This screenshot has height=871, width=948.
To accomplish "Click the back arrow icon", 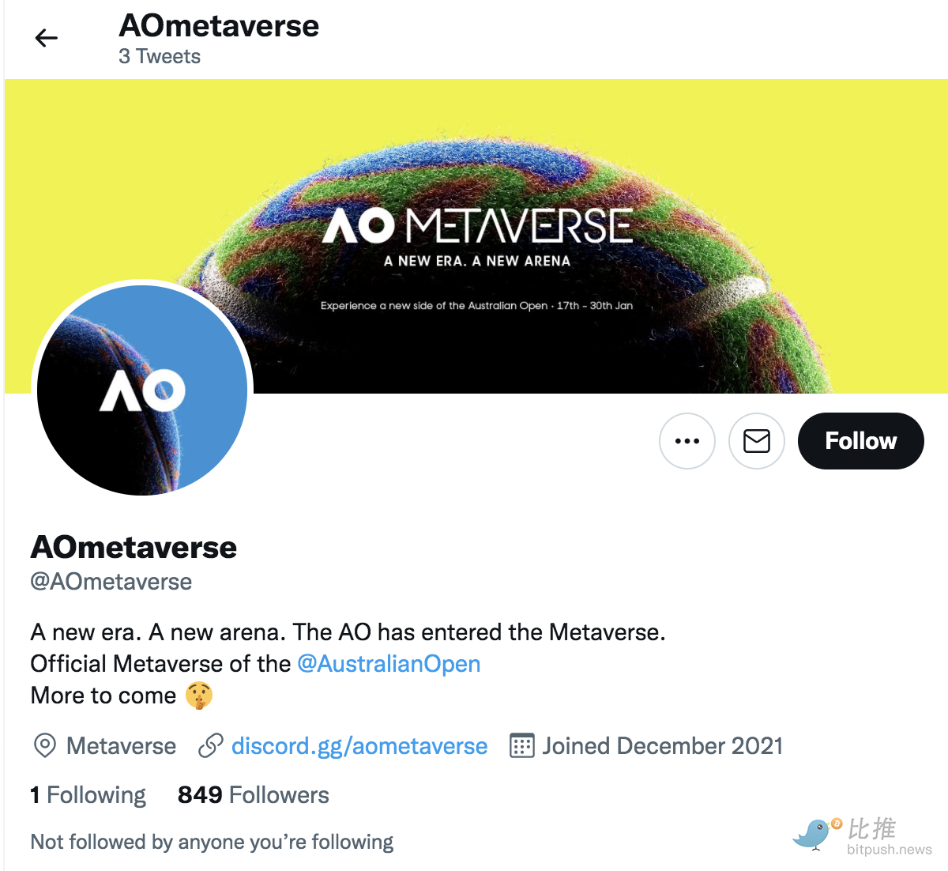I will tap(47, 38).
